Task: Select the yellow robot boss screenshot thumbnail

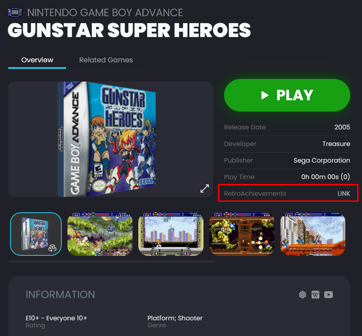Action: point(242,234)
